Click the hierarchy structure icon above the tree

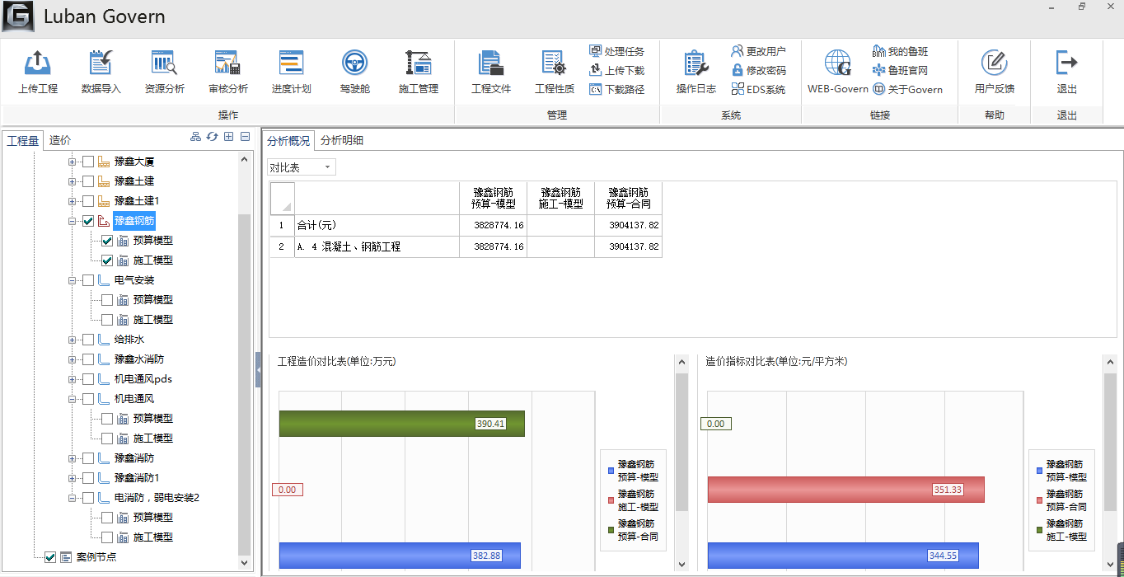point(195,137)
